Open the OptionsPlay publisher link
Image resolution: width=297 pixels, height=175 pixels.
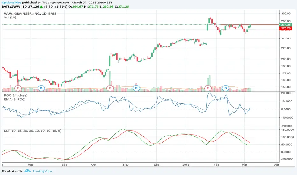click(11, 3)
